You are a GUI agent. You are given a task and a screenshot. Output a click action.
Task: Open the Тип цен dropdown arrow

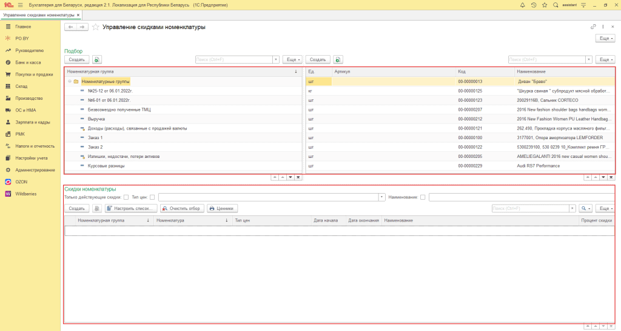click(x=382, y=197)
